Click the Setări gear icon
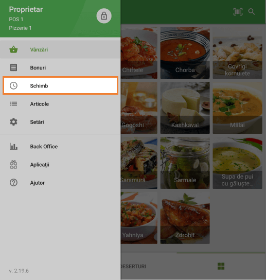This screenshot has width=266, height=280. (13, 122)
